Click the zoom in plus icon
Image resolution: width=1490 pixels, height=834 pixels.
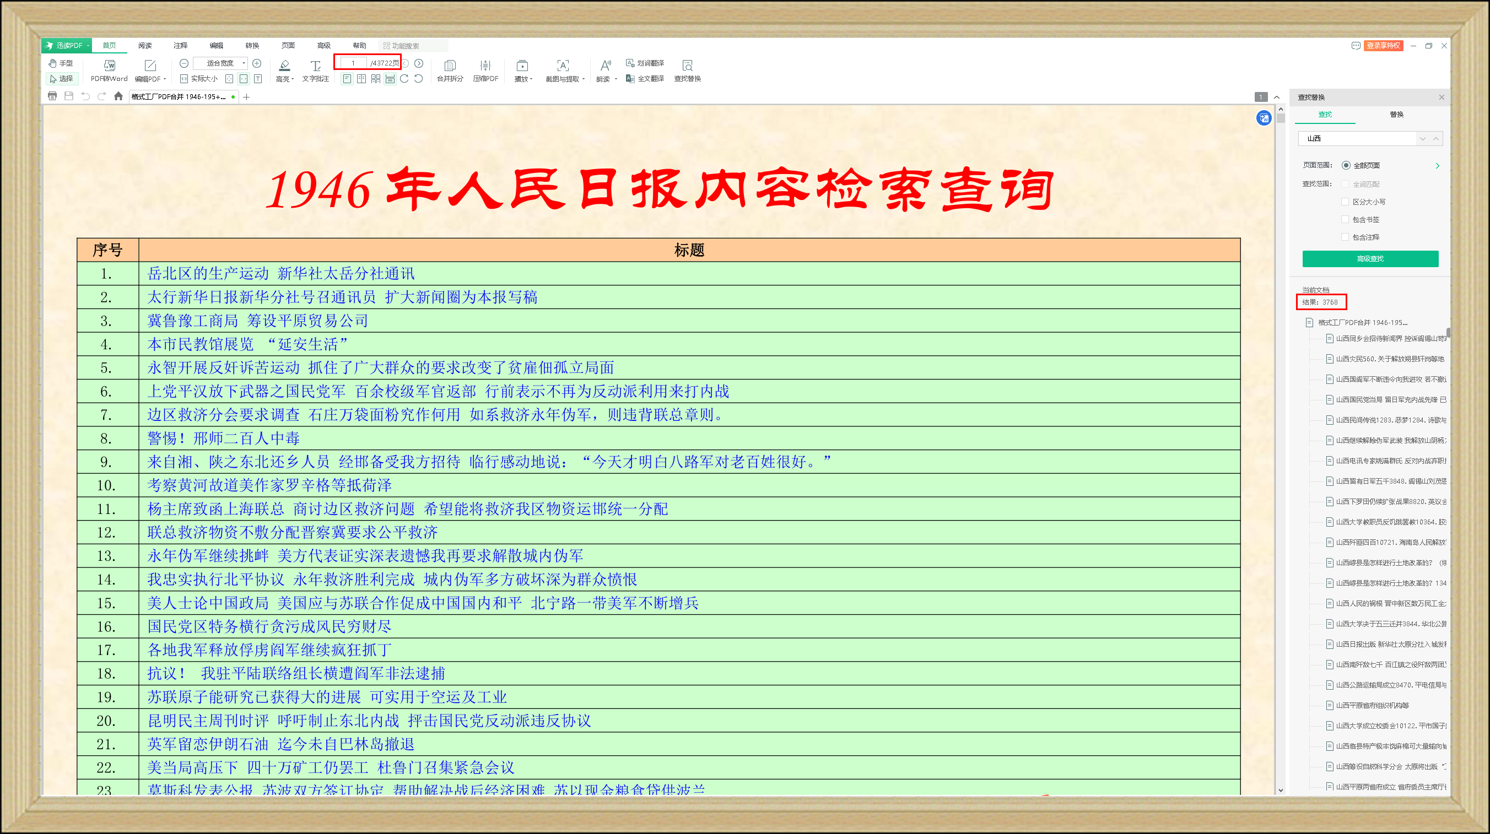click(x=257, y=63)
